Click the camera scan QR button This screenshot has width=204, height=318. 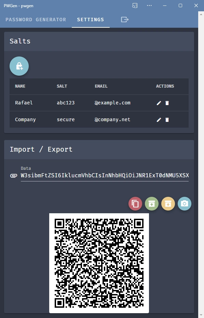tap(185, 204)
